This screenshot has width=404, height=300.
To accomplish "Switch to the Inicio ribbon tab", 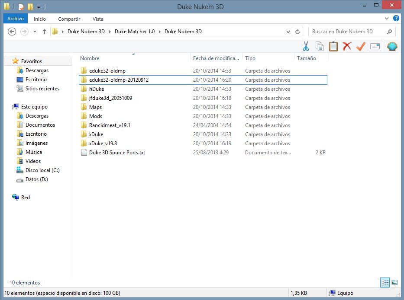I will coord(40,19).
